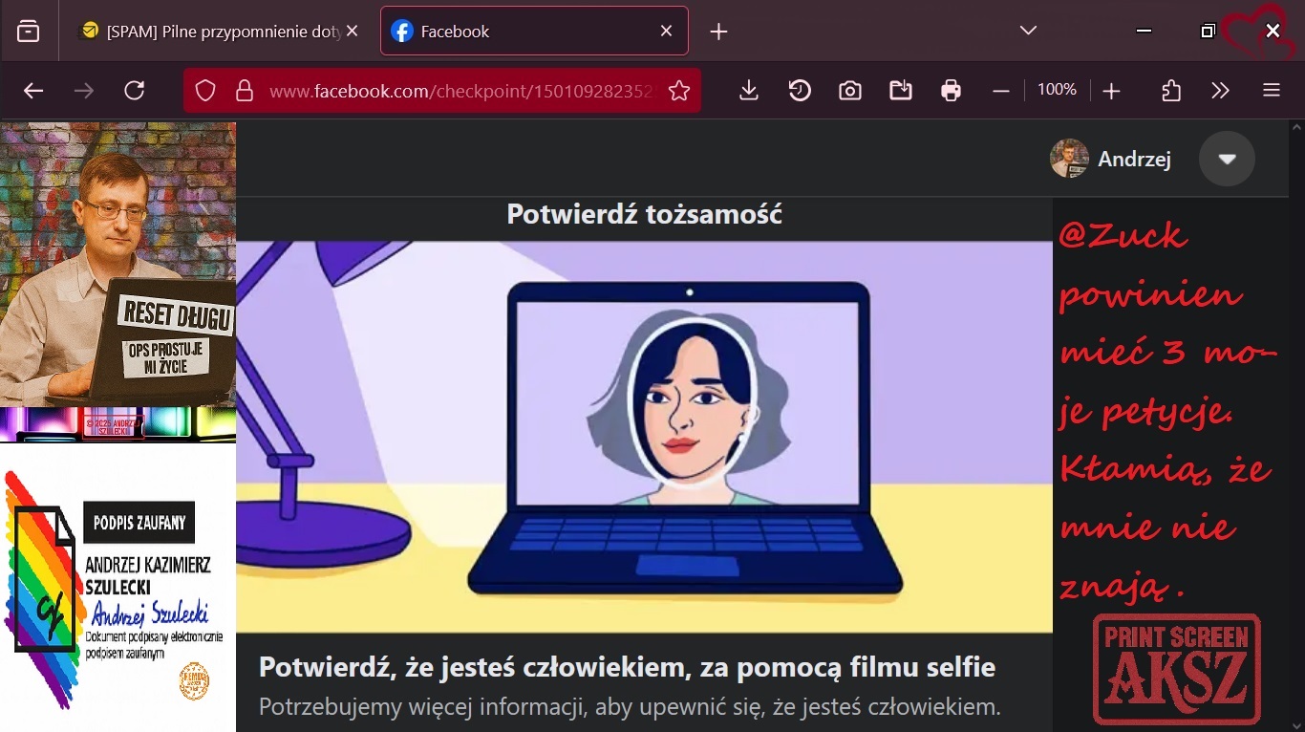
Task: Switch to the SPAM Pilne przypomnienie tab
Action: click(x=215, y=32)
